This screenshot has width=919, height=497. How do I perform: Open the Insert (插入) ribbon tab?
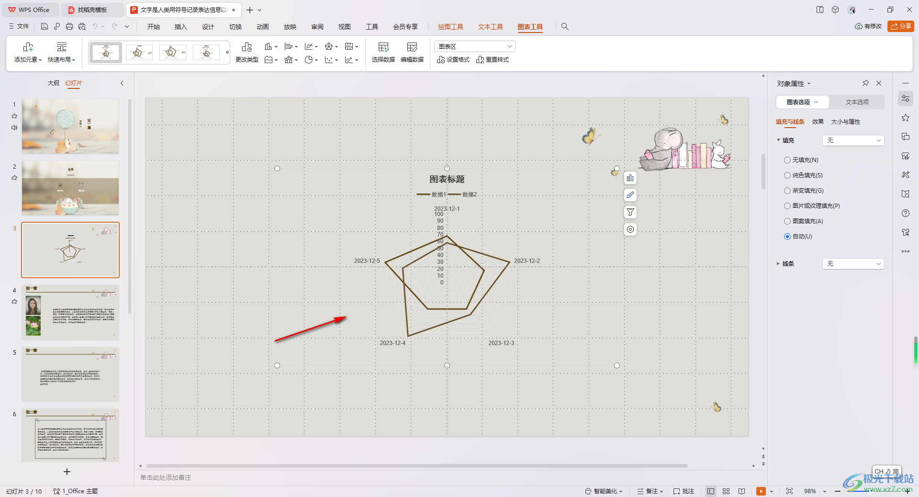point(181,27)
